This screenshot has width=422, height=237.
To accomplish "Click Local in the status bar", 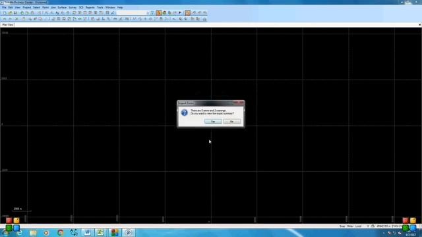I will point(358,226).
